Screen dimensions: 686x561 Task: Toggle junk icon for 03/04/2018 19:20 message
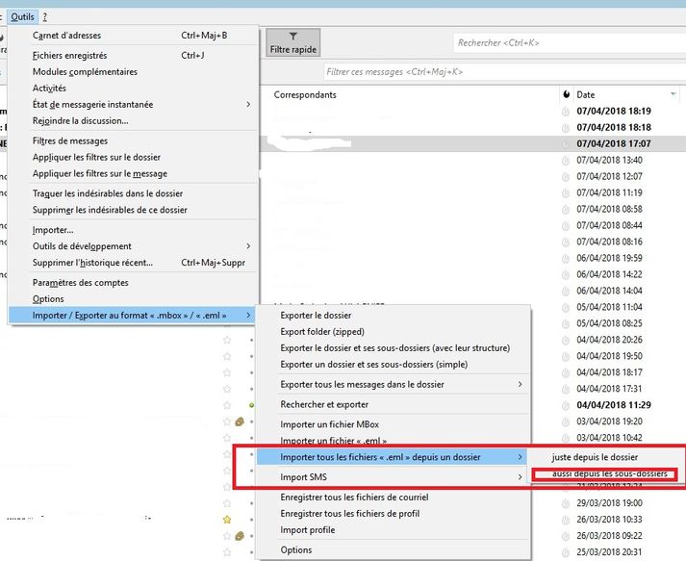coord(565,421)
